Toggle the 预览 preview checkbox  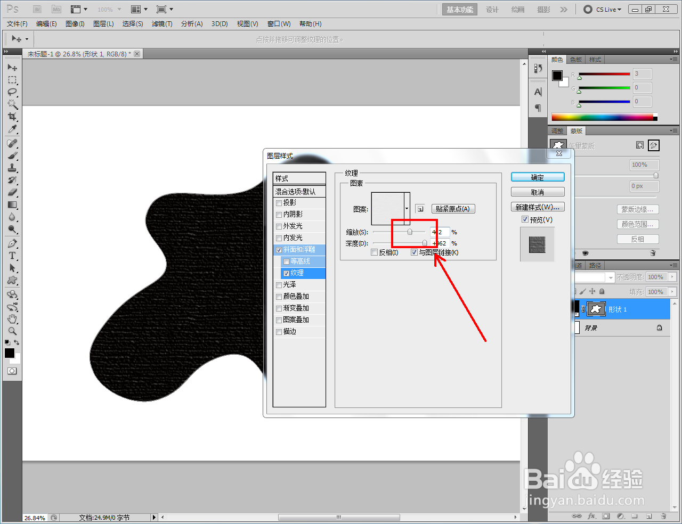[525, 219]
